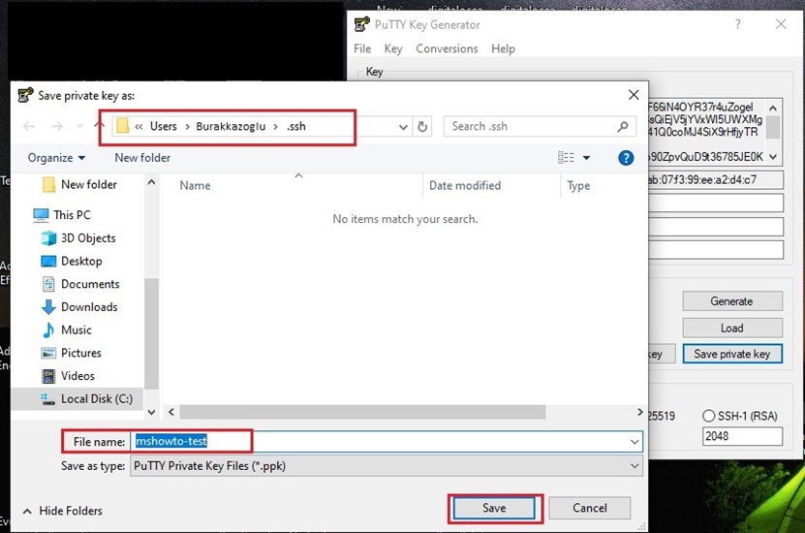Change view layout icon
Image resolution: width=805 pixels, height=533 pixels.
[566, 158]
